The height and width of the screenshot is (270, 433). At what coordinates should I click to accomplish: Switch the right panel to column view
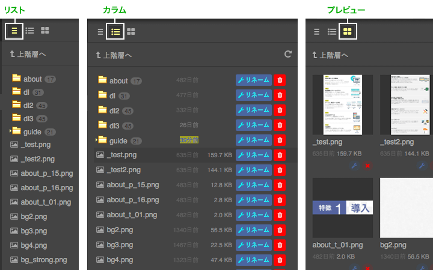(x=332, y=31)
